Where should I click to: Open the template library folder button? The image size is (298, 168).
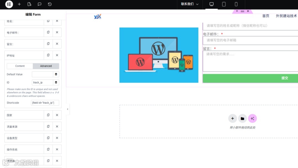(243, 119)
